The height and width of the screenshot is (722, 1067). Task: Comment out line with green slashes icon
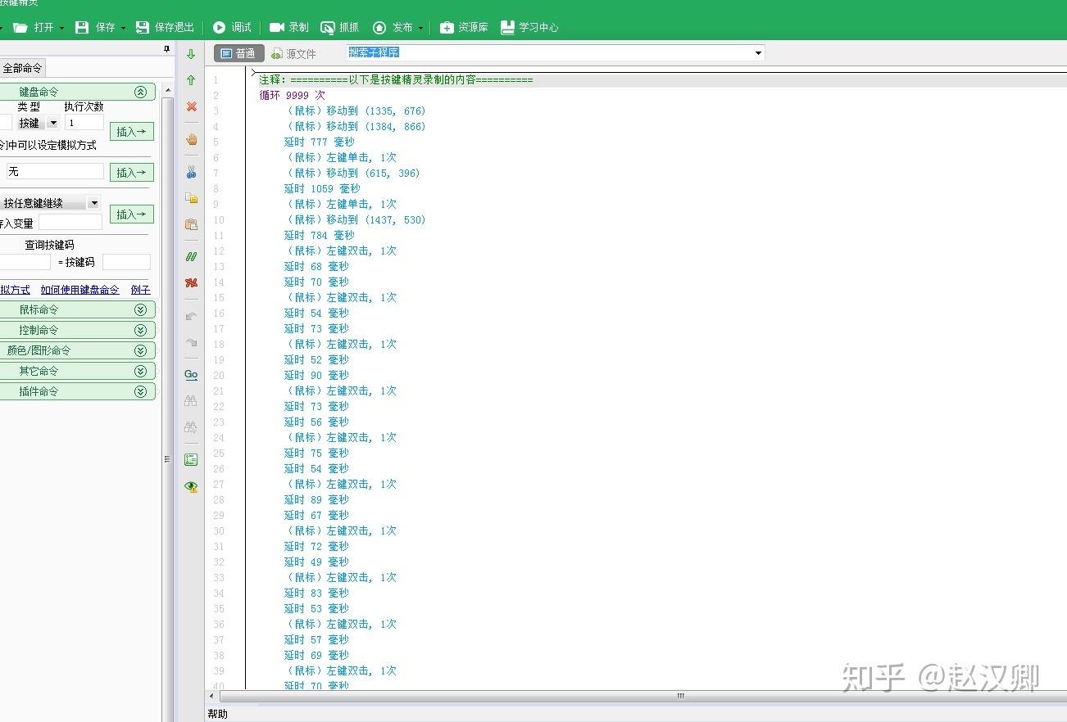191,257
